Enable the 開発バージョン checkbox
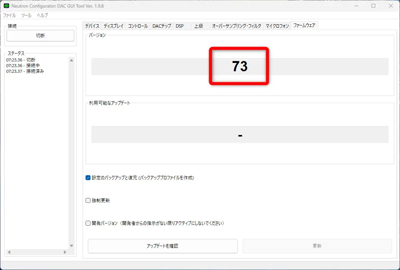The image size is (400, 270). point(88,223)
